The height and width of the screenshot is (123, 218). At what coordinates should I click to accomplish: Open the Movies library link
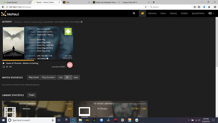pyautogui.click(x=27, y=109)
